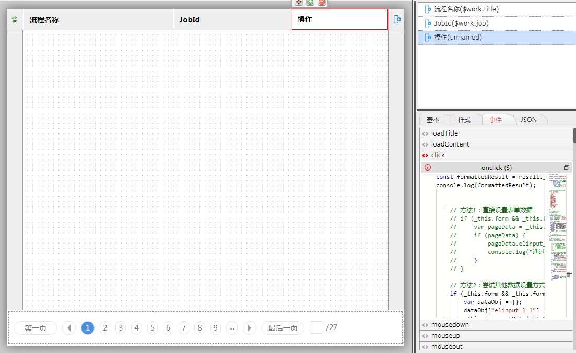Screen dimensions: 576x353
Task: Select 操作(unnamed) in column list
Action: pos(497,37)
